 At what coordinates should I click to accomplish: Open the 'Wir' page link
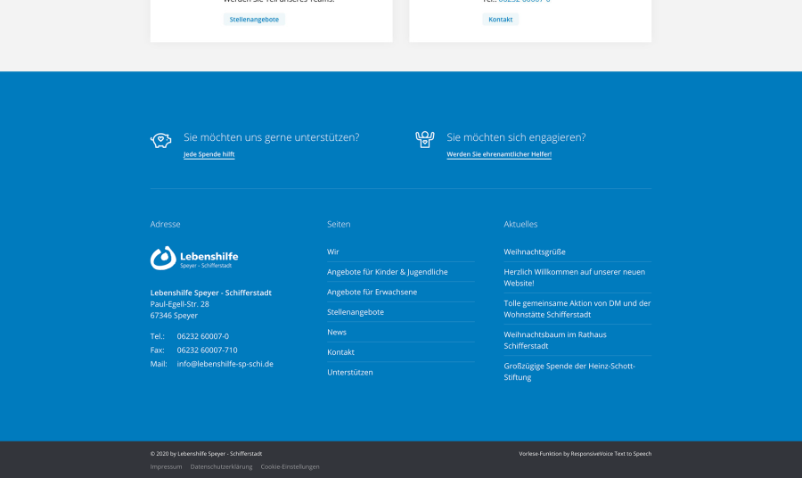coord(333,251)
